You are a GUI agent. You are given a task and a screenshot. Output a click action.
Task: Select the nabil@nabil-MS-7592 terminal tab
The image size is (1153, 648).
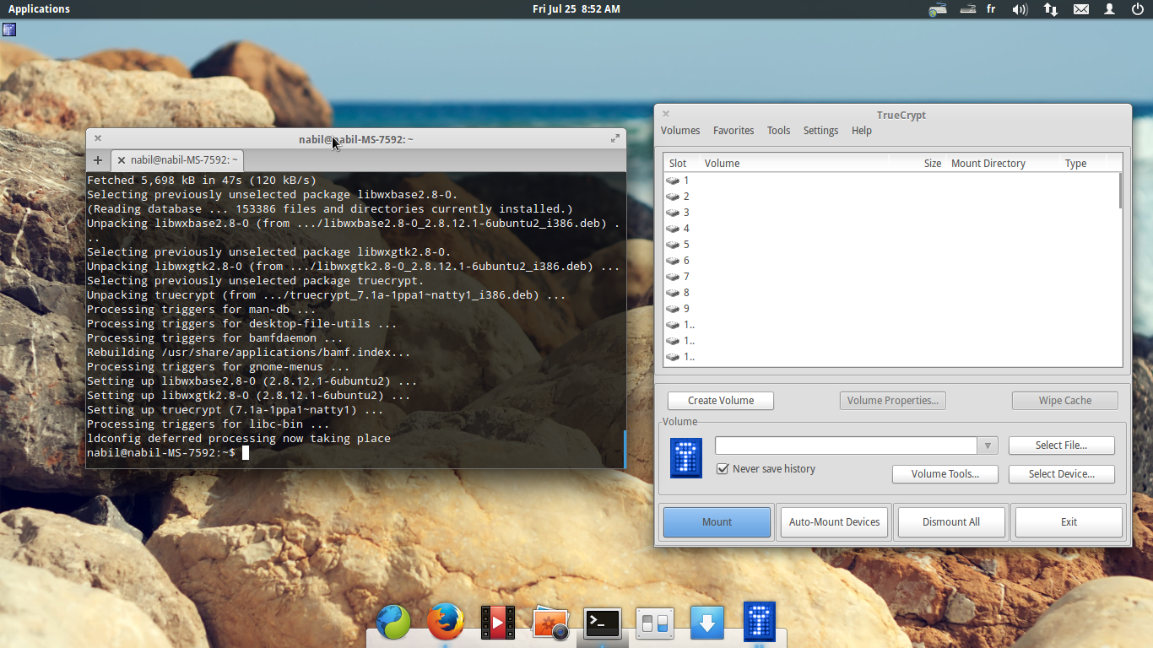tap(178, 159)
